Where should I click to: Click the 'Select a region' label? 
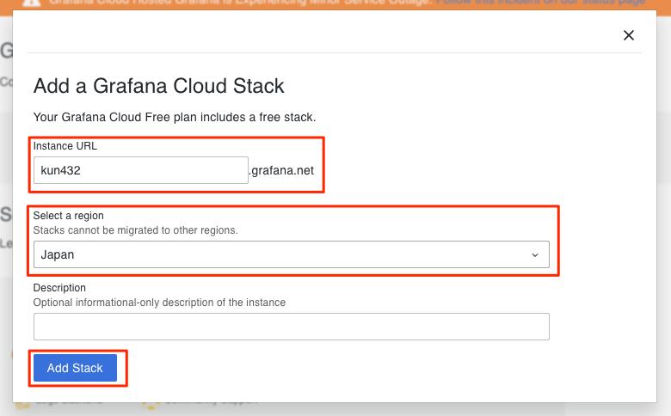click(69, 216)
